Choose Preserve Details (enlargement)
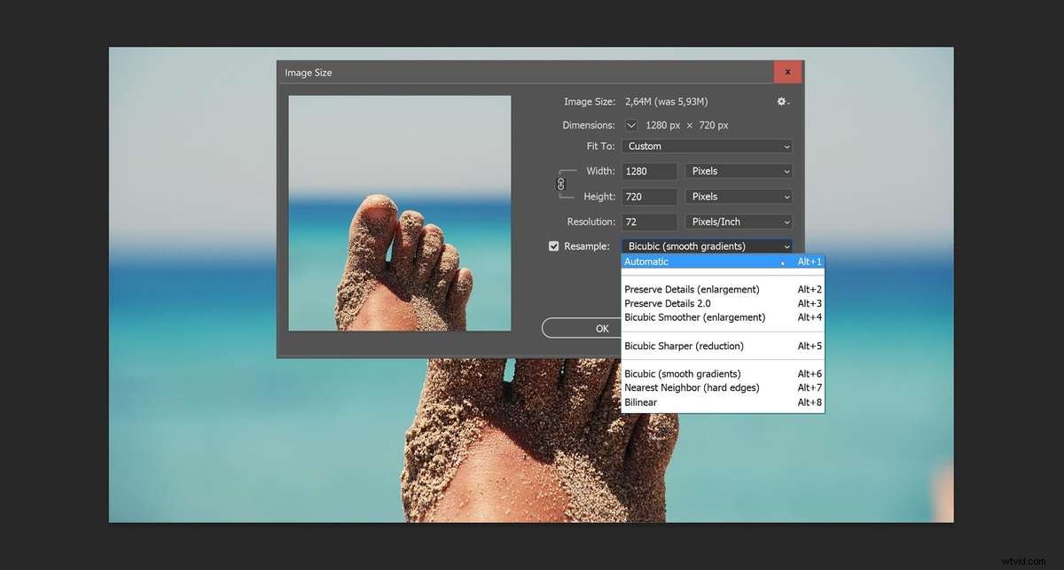Viewport: 1064px width, 570px height. [x=692, y=289]
